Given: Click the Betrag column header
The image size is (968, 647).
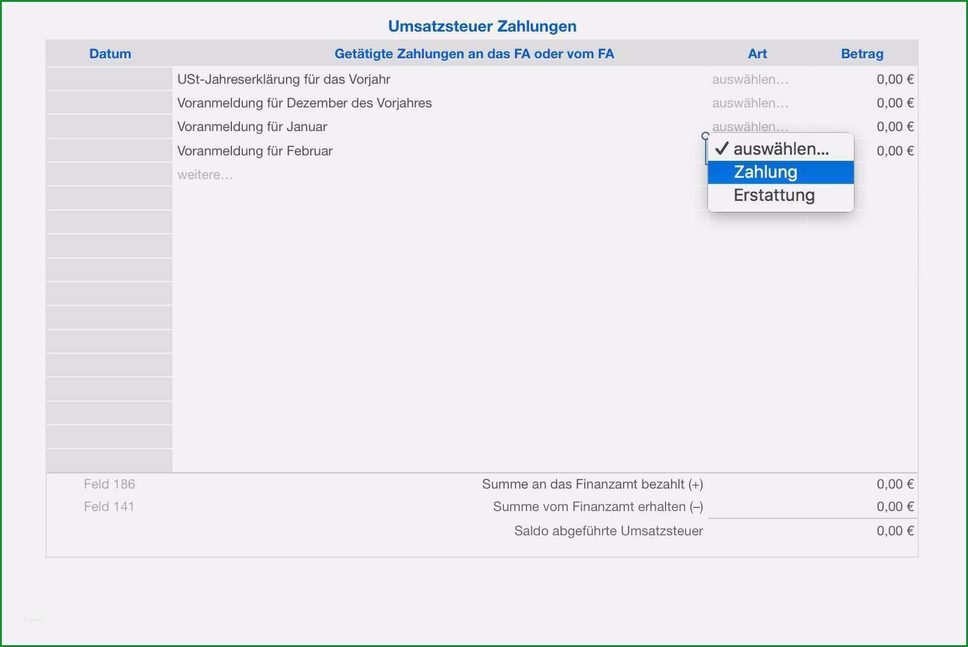Looking at the screenshot, I should pos(862,54).
